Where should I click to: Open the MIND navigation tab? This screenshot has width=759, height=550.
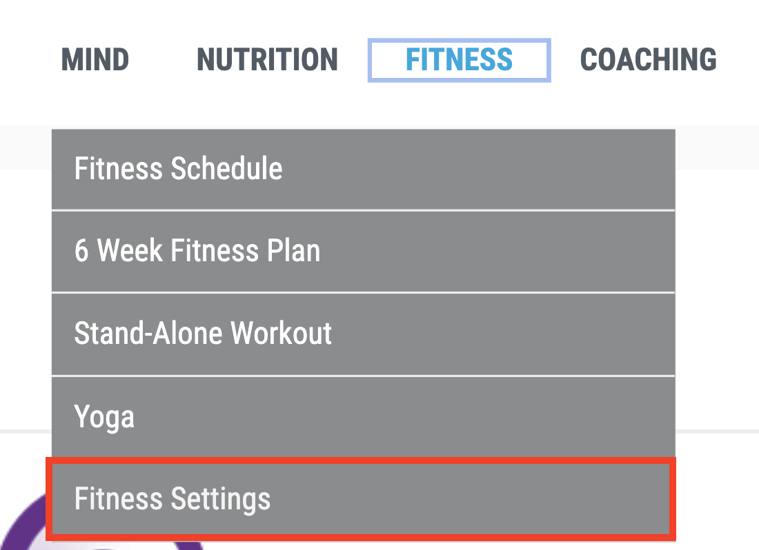[x=95, y=60]
